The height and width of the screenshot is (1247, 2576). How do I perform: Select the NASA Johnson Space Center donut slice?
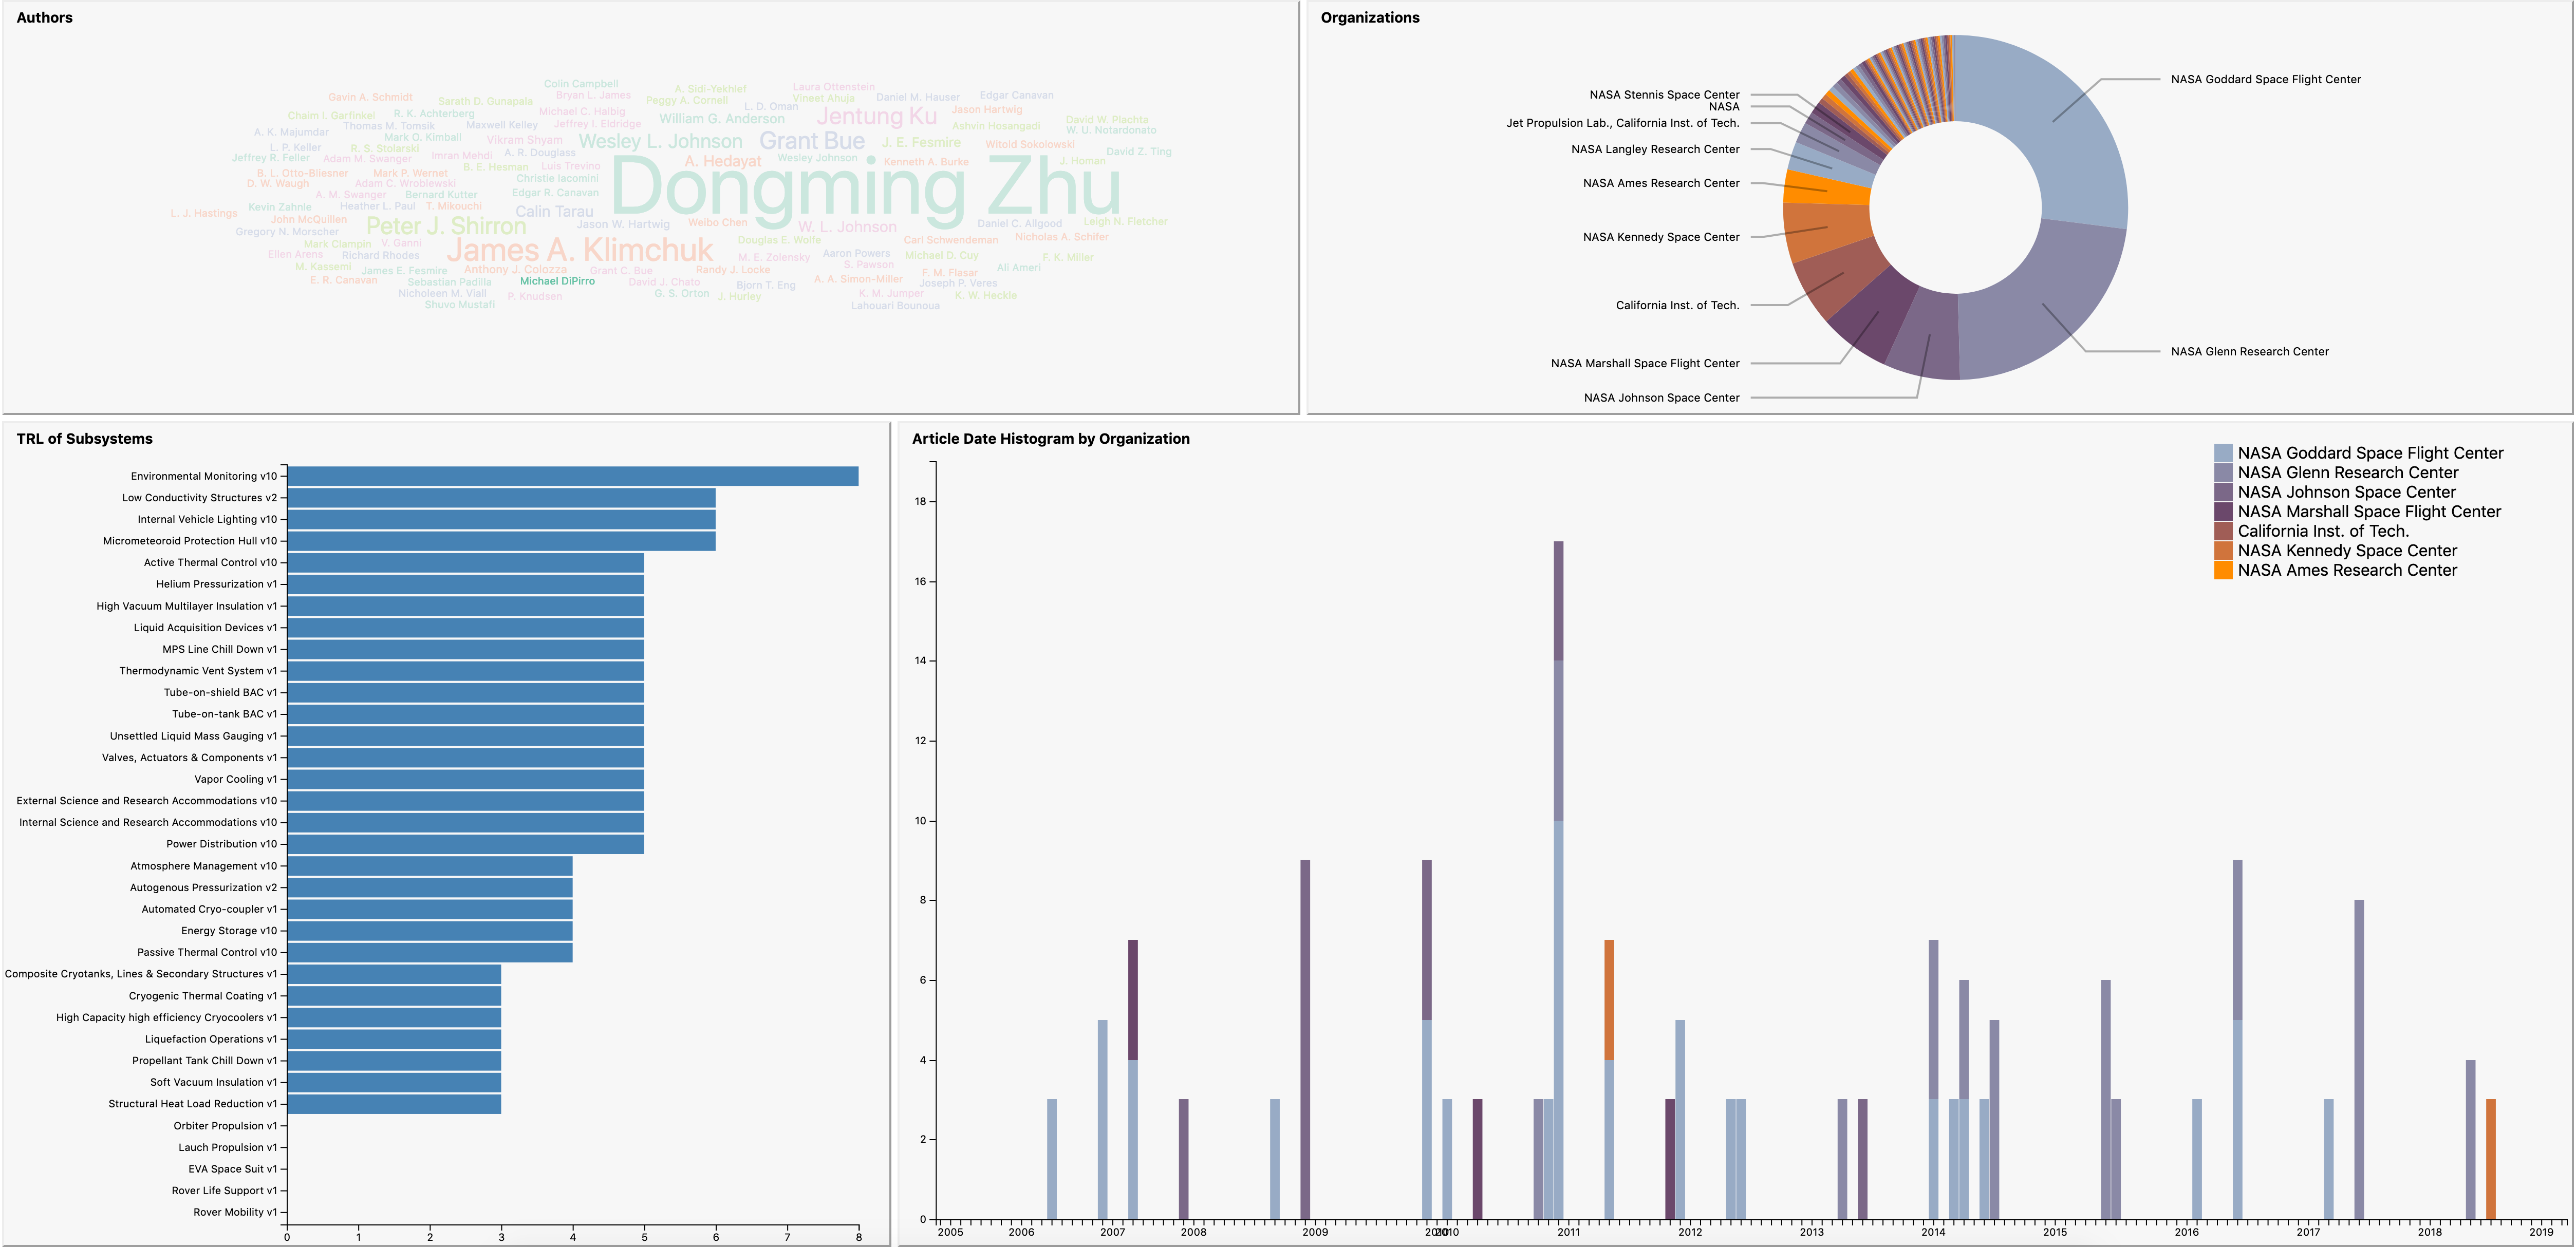point(1929,335)
